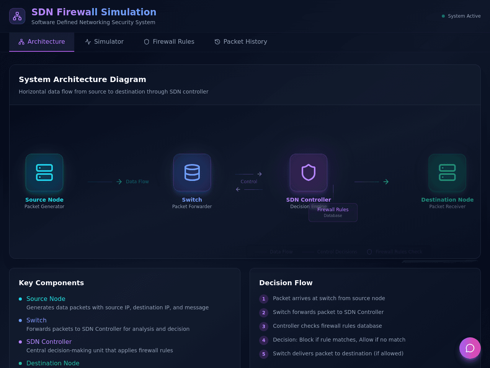Screen dimensions: 490x368
Task: Click the SDN Controller shield icon
Action: pyautogui.click(x=309, y=172)
